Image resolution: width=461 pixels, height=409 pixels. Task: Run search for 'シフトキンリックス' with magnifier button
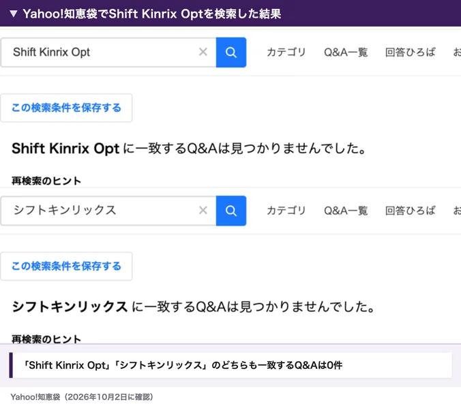point(231,211)
